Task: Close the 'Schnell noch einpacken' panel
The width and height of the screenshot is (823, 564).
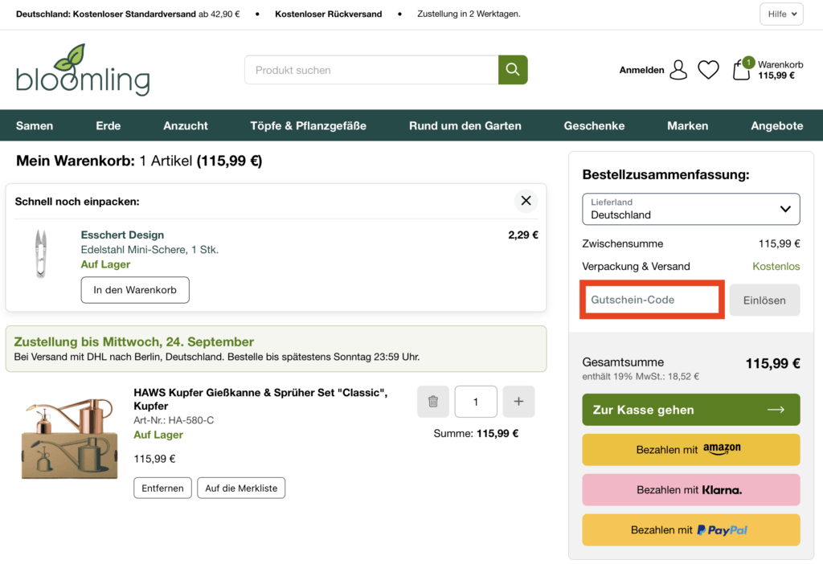Action: 526,201
